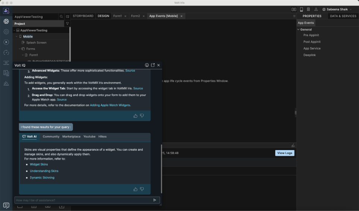Image resolution: width=359 pixels, height=211 pixels.
Task: Click the clipboard list icon in top bar
Action: (308, 9)
